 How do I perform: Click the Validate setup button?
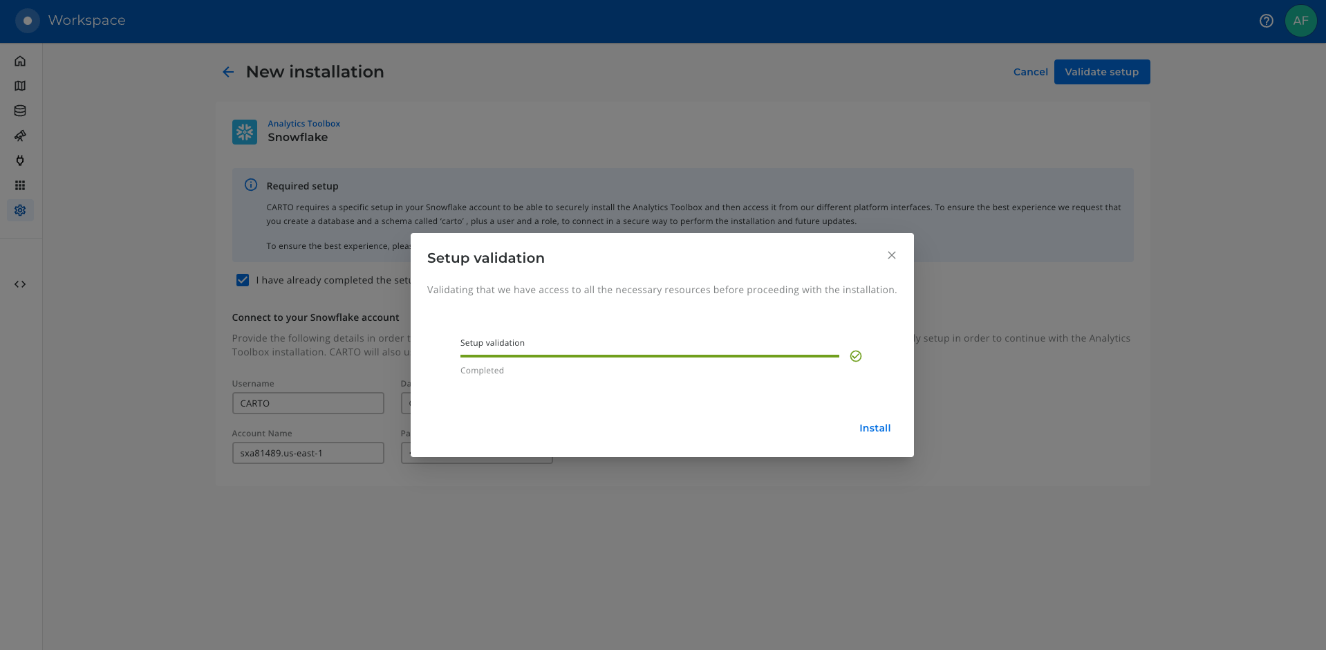pos(1101,72)
